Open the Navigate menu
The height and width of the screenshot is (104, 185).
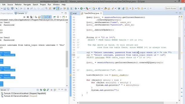[x=27, y=5]
